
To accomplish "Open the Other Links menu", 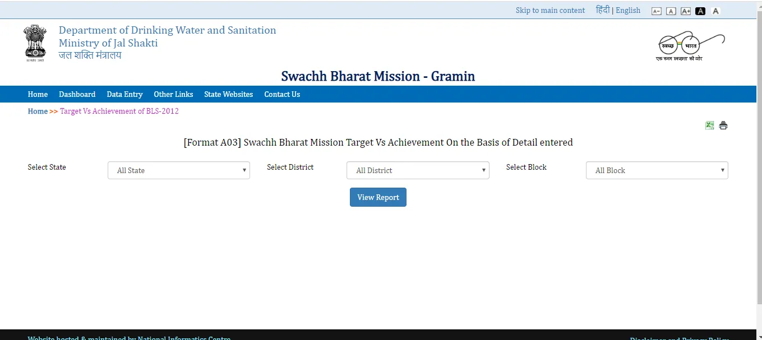I will (x=173, y=94).
